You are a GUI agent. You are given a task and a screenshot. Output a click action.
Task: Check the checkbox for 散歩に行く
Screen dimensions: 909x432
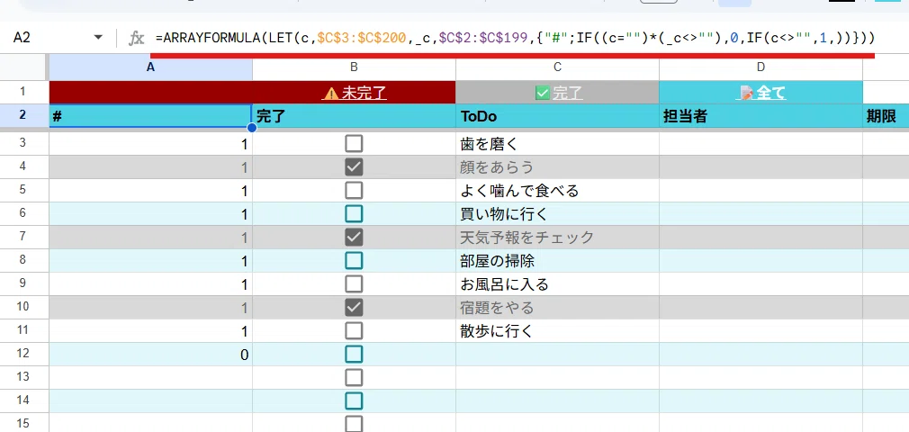click(x=354, y=331)
